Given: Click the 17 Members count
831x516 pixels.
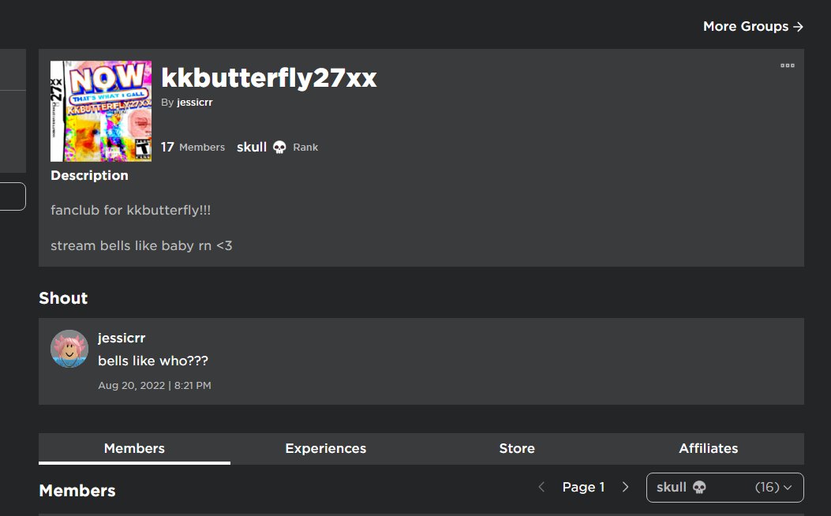Looking at the screenshot, I should coord(193,148).
